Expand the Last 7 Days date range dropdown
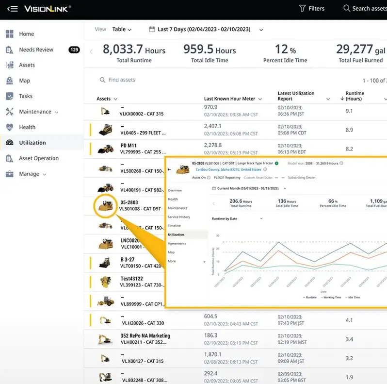The image size is (387, 384). tap(206, 30)
